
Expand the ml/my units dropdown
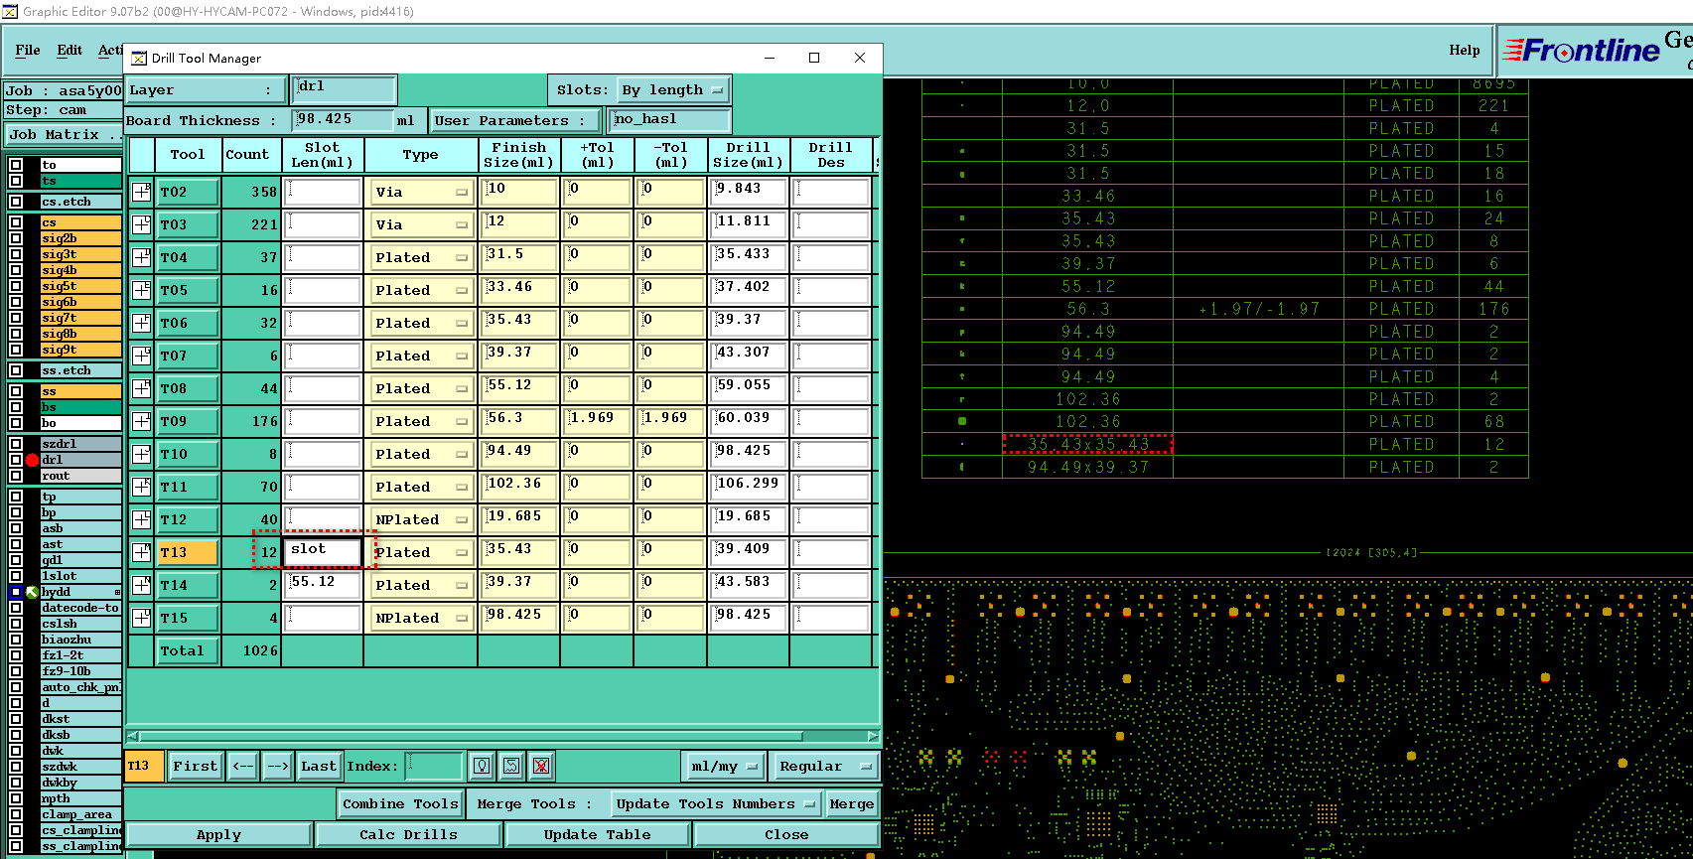(x=725, y=767)
